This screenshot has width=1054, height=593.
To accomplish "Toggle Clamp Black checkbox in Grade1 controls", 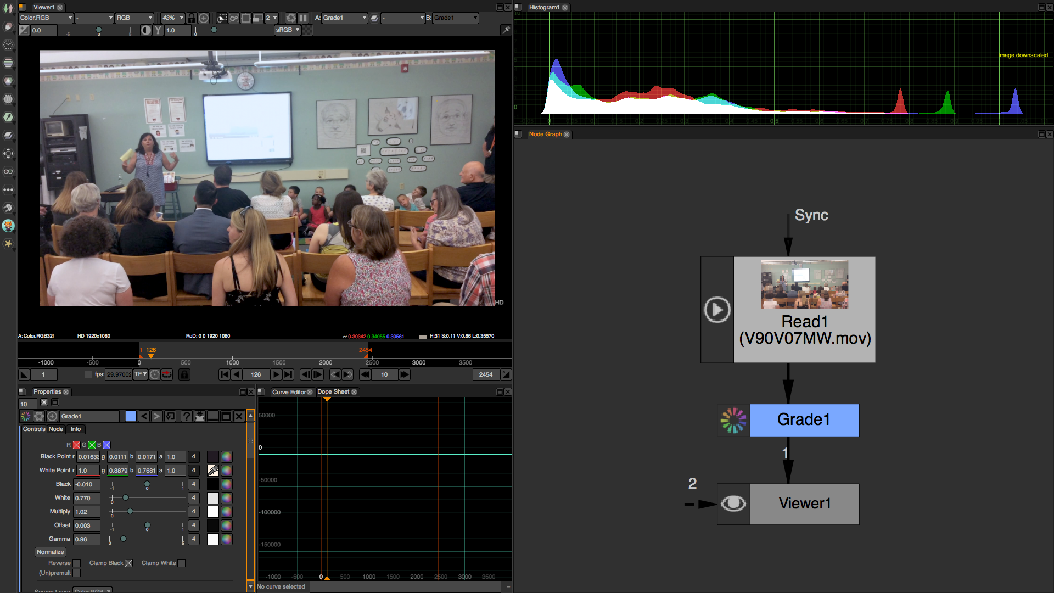I will tap(128, 563).
